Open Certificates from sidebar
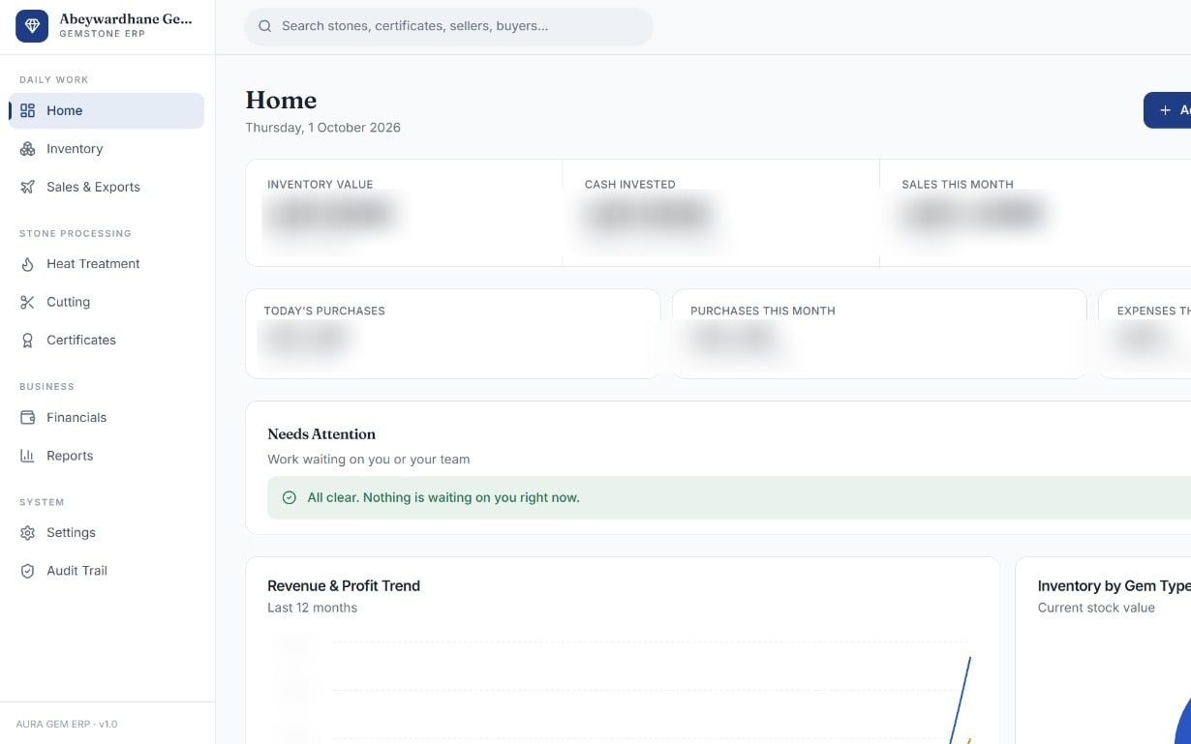Viewport: 1191px width, 744px height. (107, 340)
